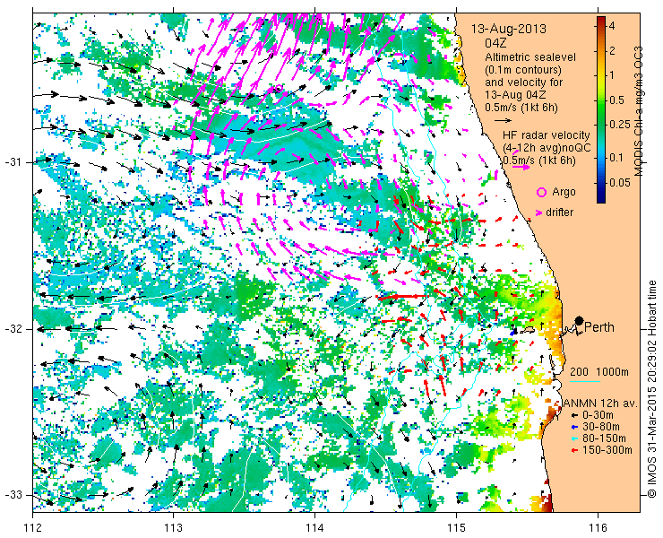Click the longitude axis label '115'
The image size is (663, 538).
(x=456, y=528)
